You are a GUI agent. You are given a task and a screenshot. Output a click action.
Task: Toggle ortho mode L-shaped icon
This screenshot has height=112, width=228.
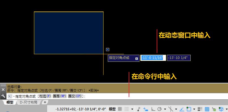pos(153,109)
